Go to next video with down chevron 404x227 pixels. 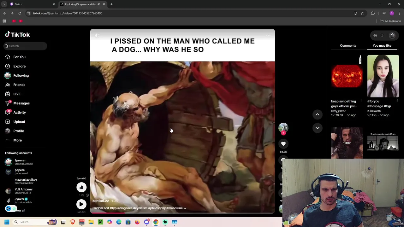(318, 128)
